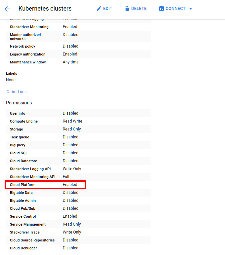Click the pencil Edit icon
Viewport: 225px width, 255px height.
tap(99, 9)
